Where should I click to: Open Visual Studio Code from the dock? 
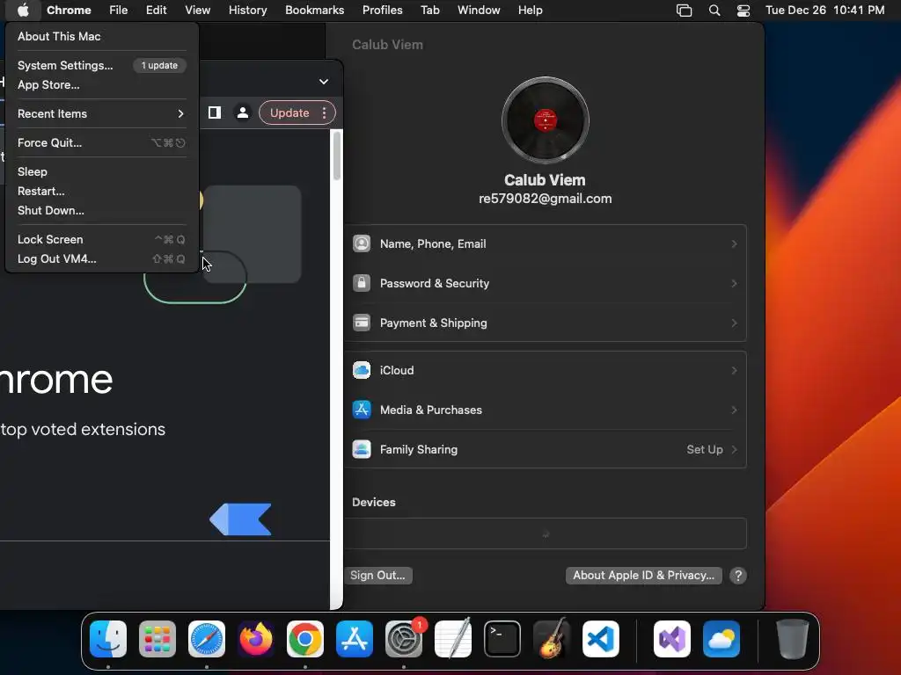[601, 639]
